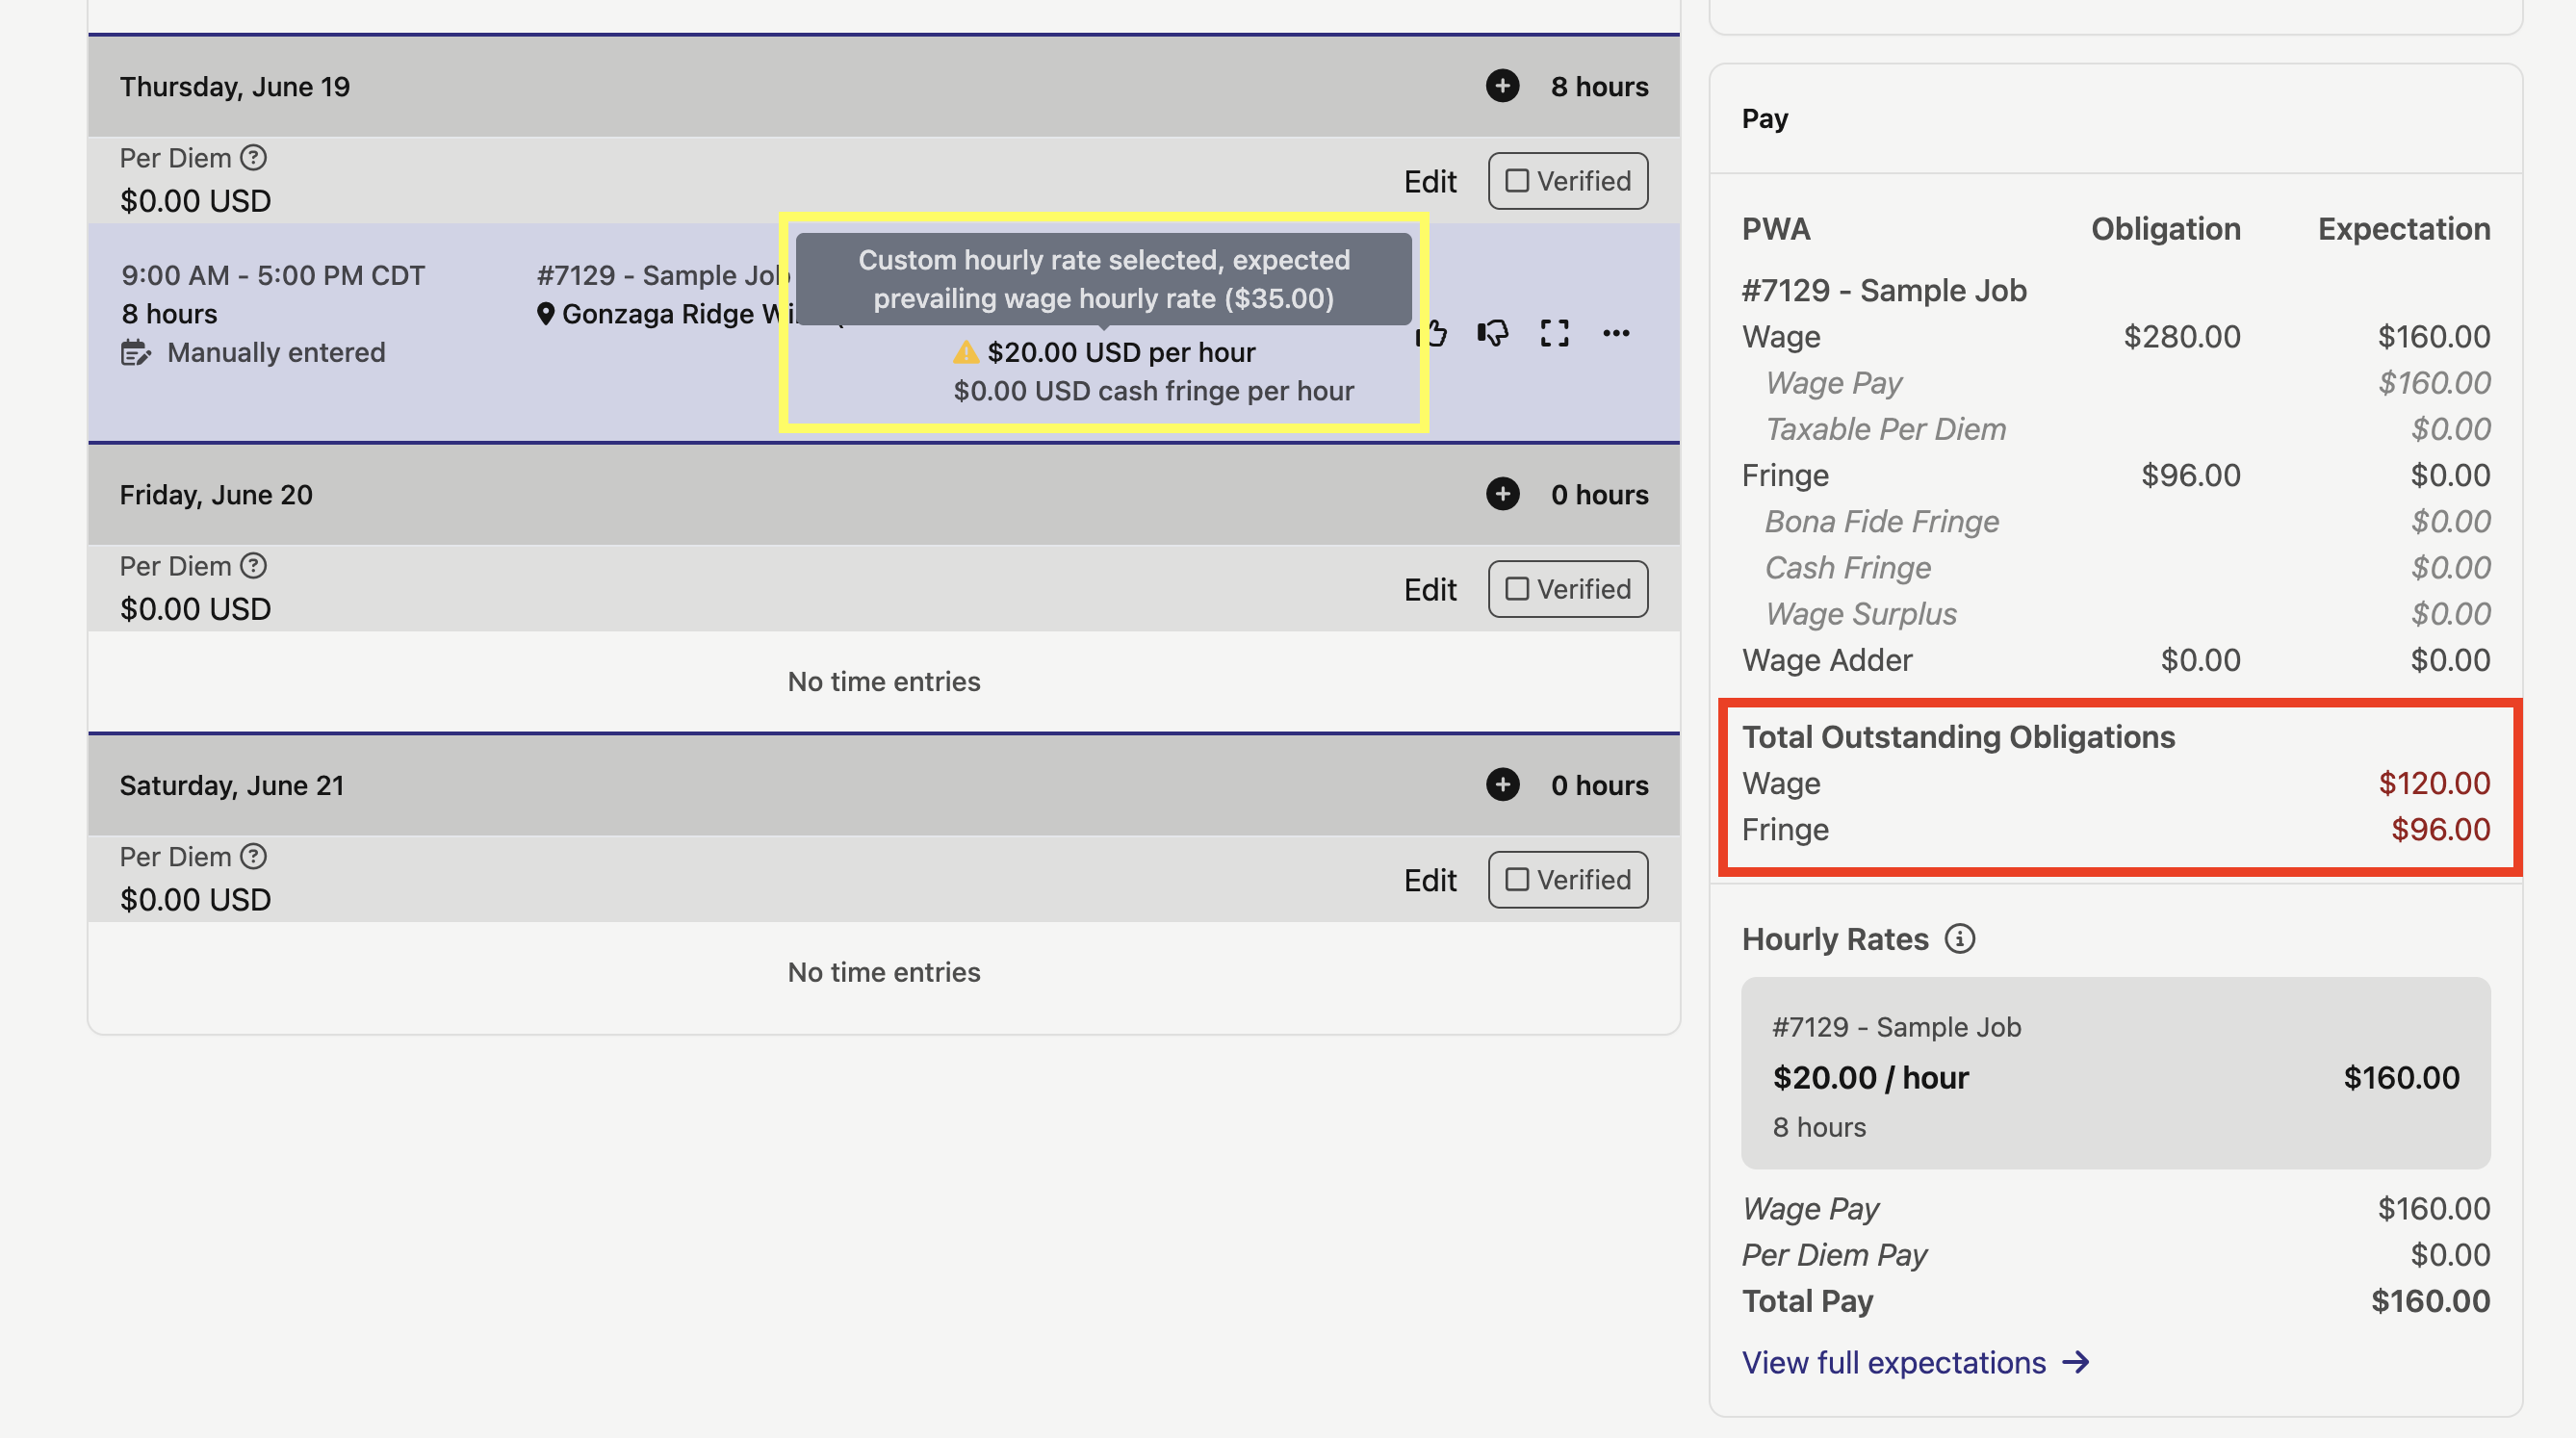Expand time entry with fullscreen icon
The image size is (2576, 1438).
pyautogui.click(x=1554, y=333)
